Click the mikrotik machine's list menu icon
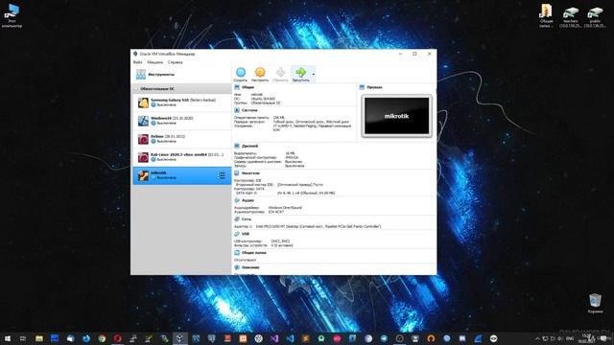 (x=222, y=175)
